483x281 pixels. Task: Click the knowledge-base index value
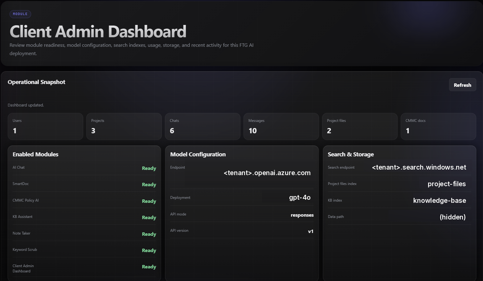440,201
